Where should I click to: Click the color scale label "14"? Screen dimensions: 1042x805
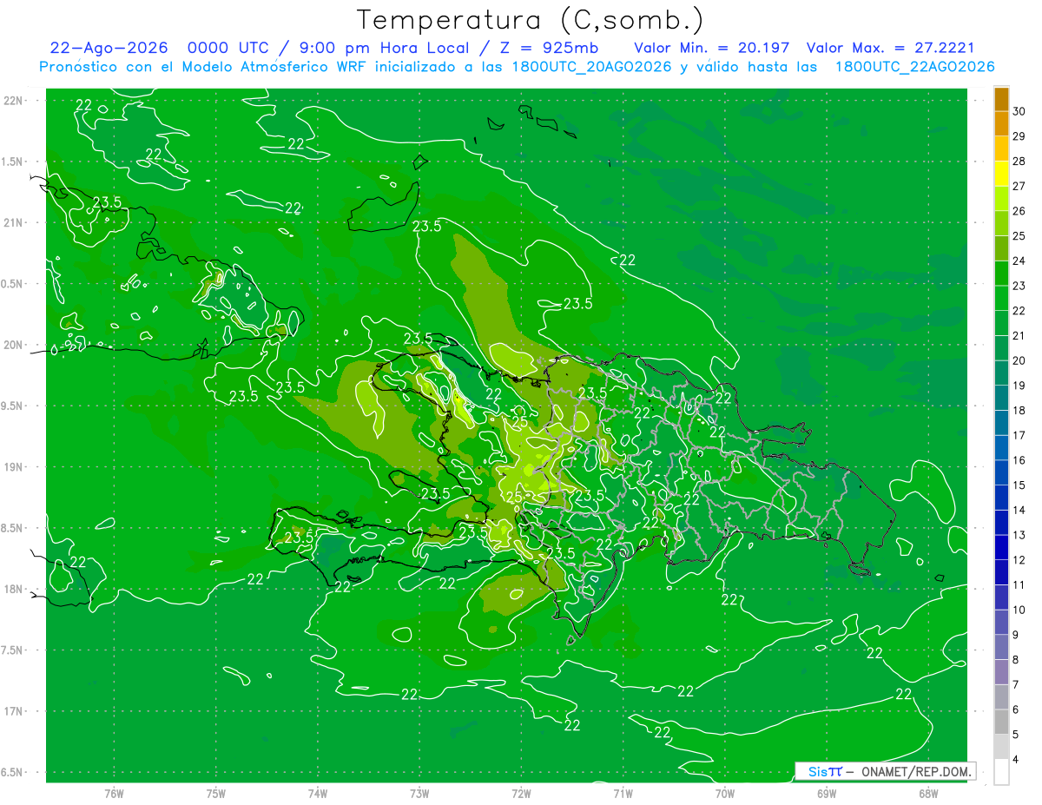pos(1019,510)
